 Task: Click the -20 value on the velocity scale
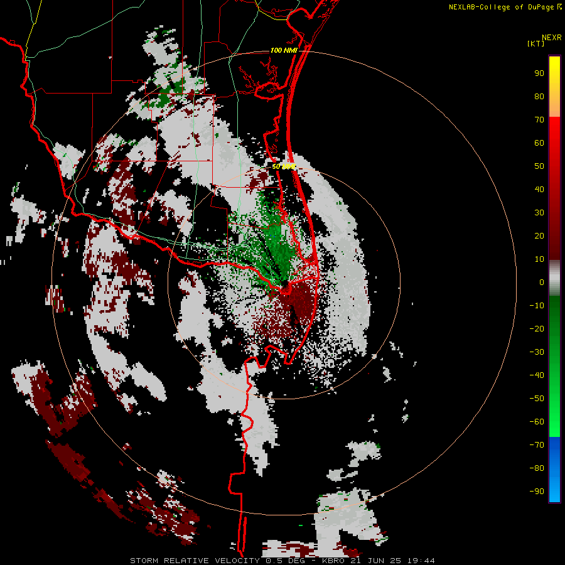point(537,328)
